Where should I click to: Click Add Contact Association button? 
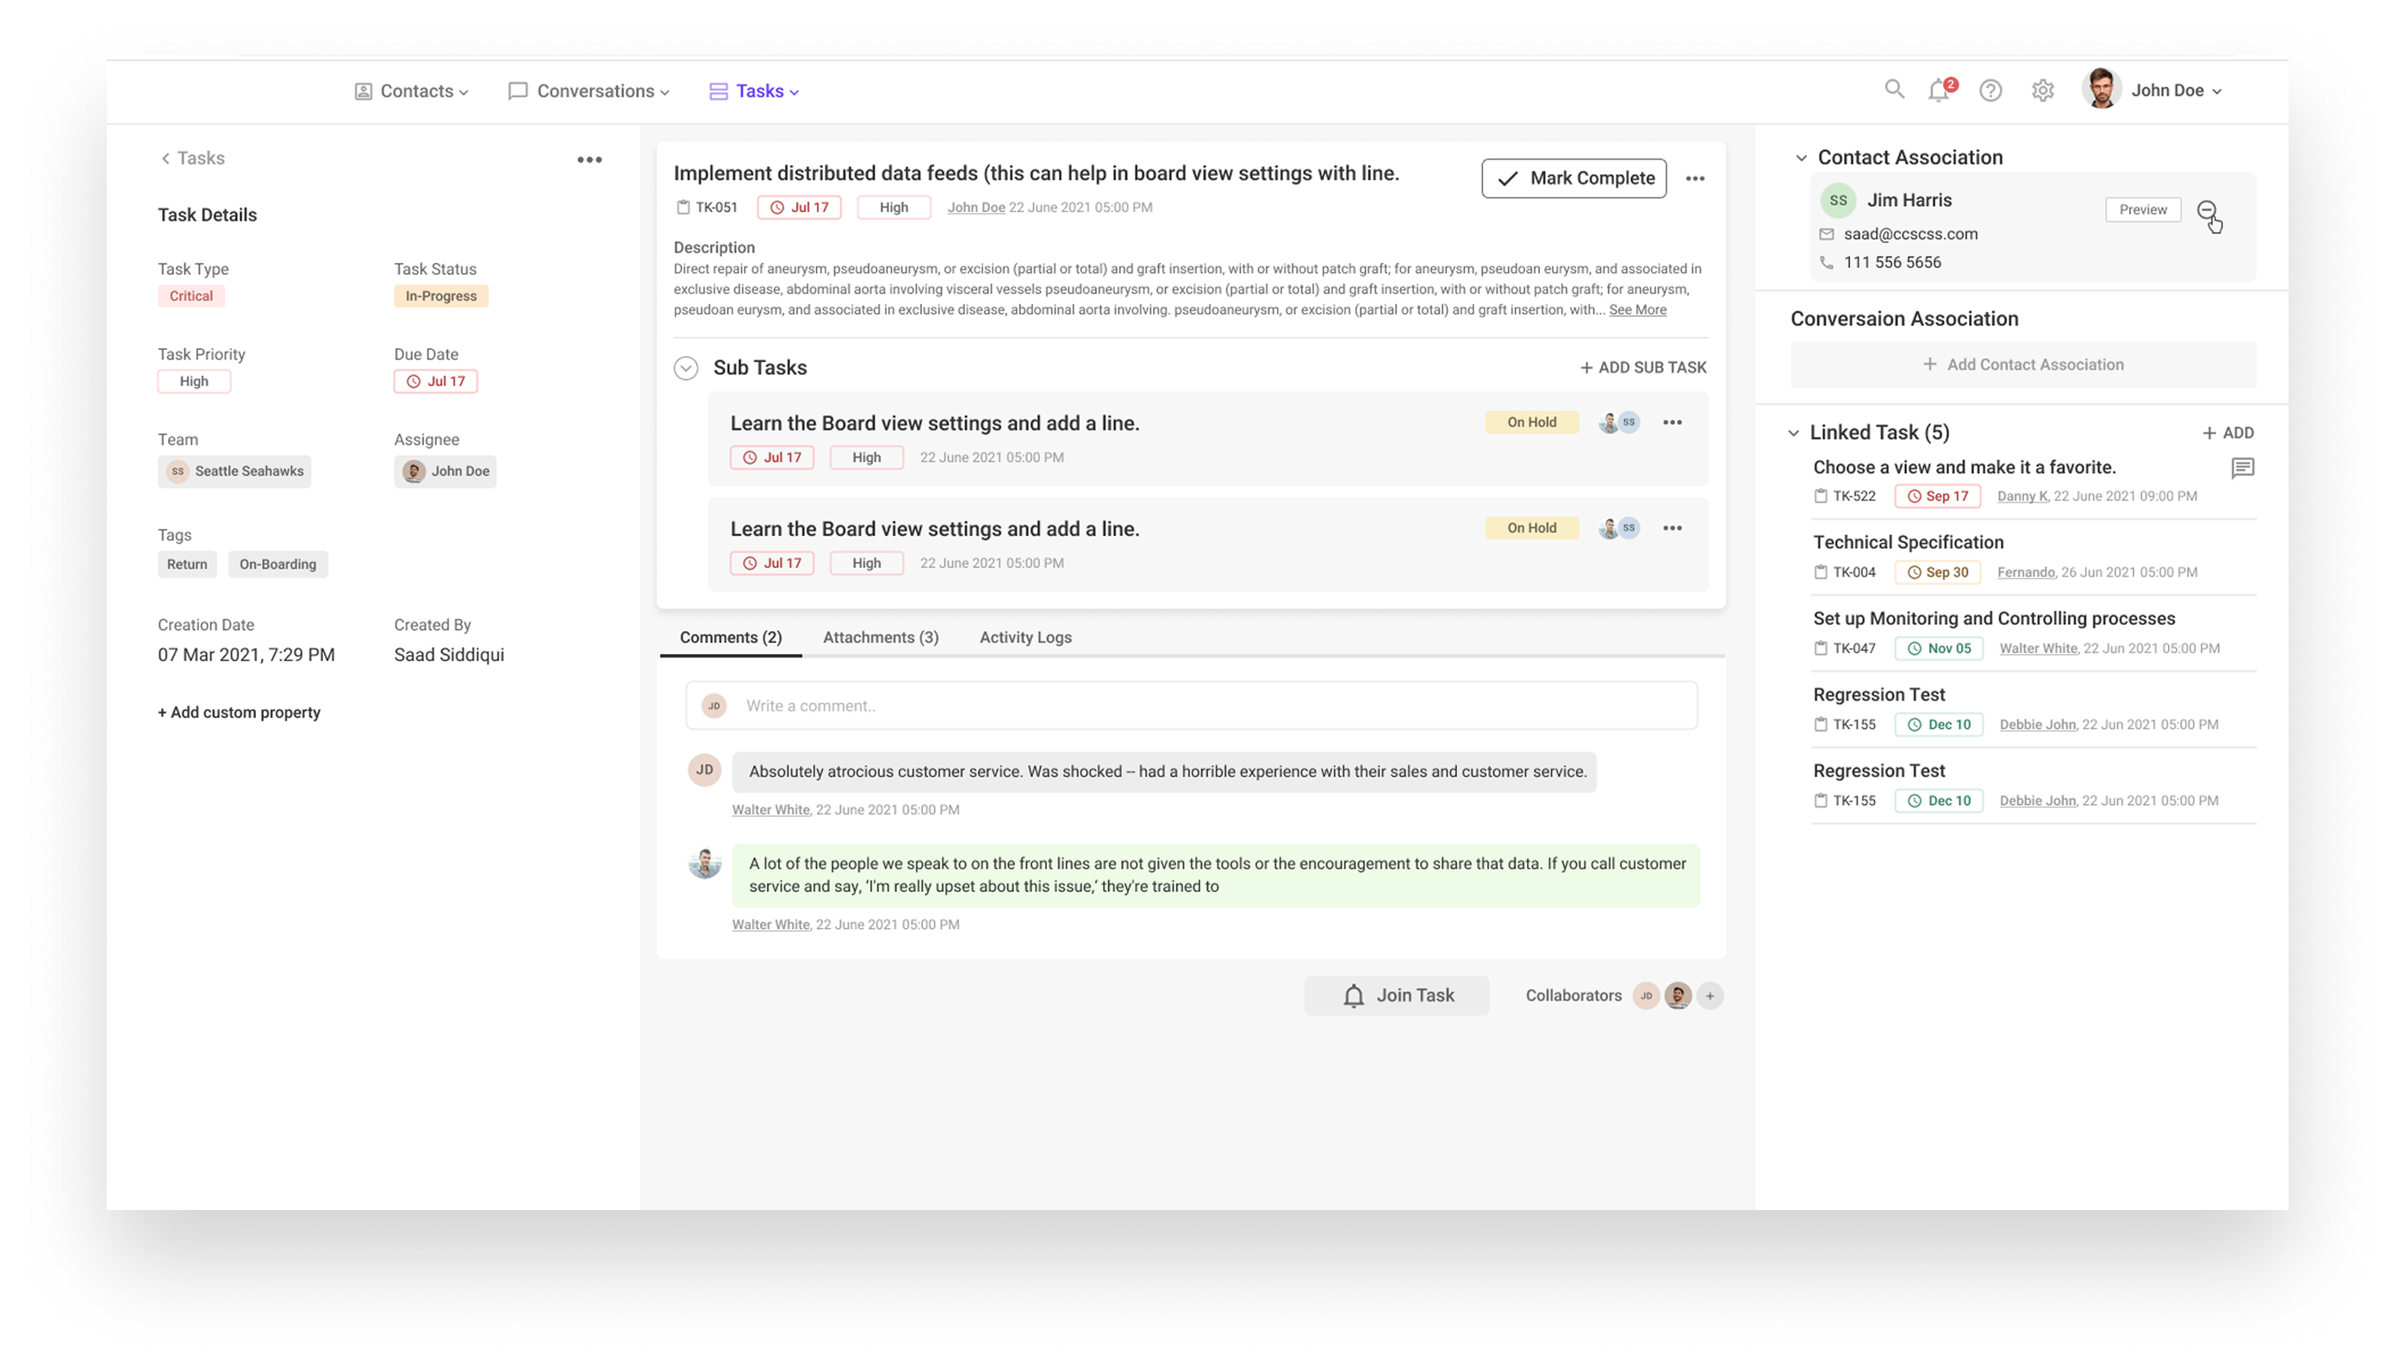click(2022, 364)
